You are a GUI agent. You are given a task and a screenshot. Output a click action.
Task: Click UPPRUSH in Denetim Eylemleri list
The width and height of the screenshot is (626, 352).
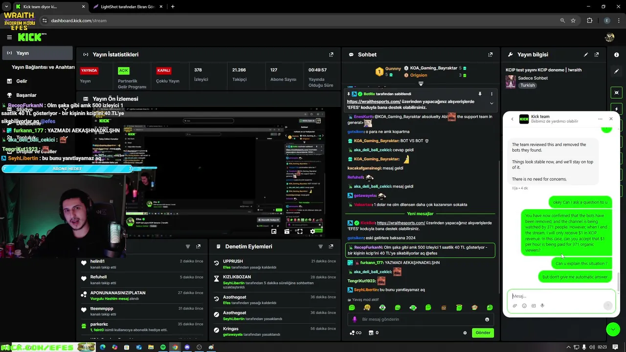[x=233, y=262]
